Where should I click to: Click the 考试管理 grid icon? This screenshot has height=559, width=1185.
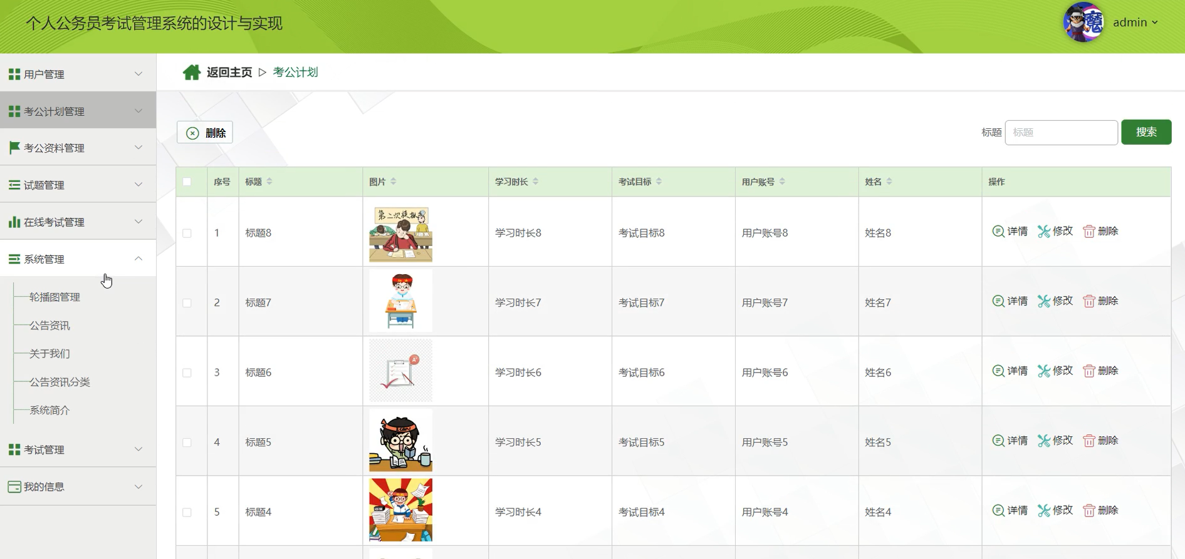[14, 450]
